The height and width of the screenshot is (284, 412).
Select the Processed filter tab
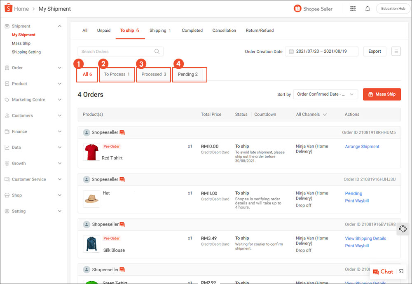click(153, 74)
